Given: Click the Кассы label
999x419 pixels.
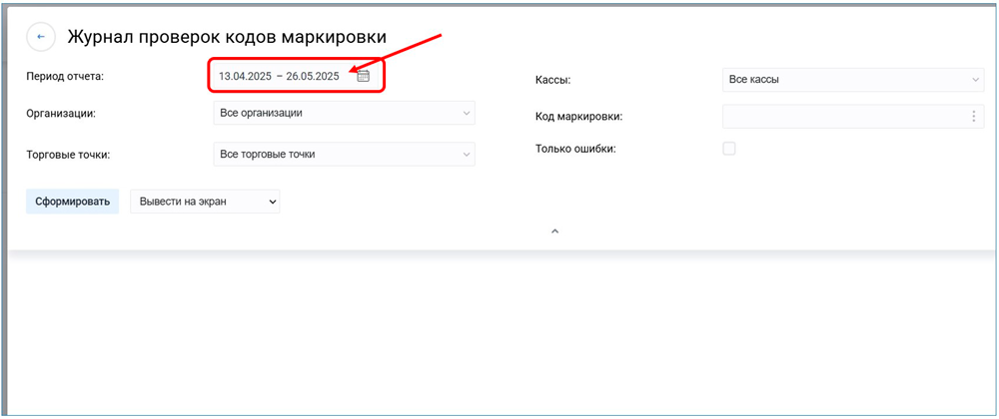Looking at the screenshot, I should click(552, 80).
